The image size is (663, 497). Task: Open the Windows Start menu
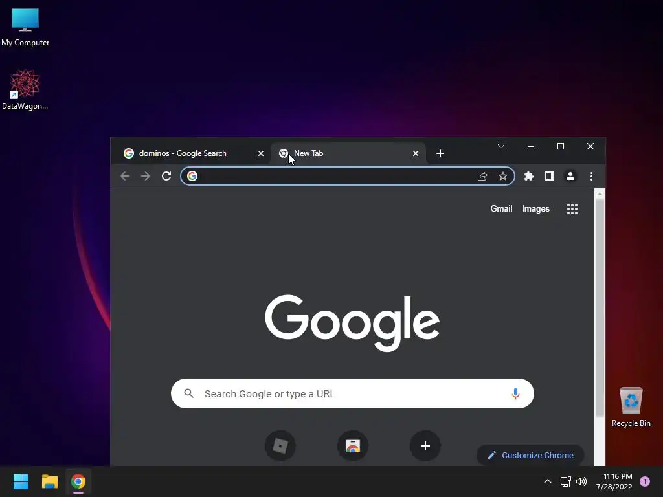pyautogui.click(x=21, y=481)
